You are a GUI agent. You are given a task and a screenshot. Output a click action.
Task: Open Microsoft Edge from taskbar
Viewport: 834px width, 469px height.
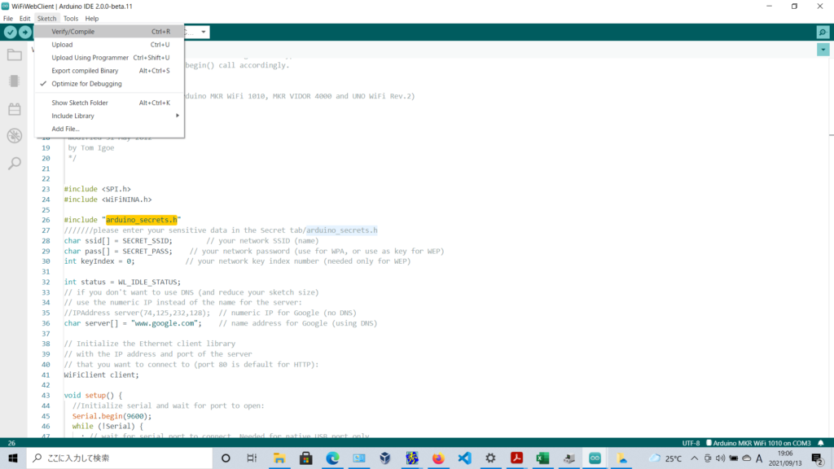pos(332,458)
